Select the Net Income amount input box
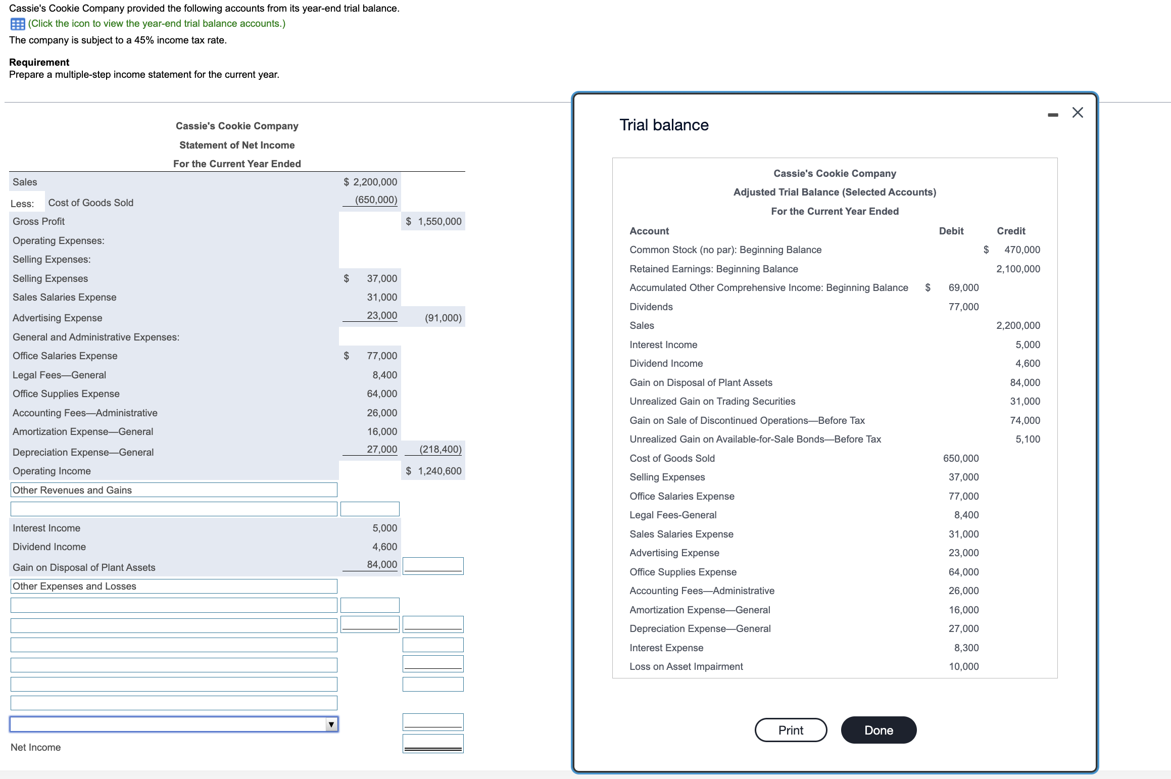This screenshot has width=1171, height=779. click(x=433, y=744)
